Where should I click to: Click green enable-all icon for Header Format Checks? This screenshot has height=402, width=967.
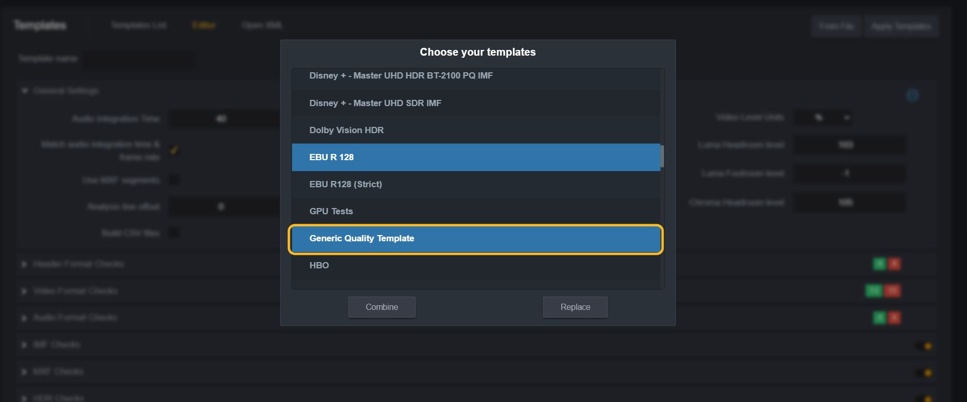click(x=879, y=264)
